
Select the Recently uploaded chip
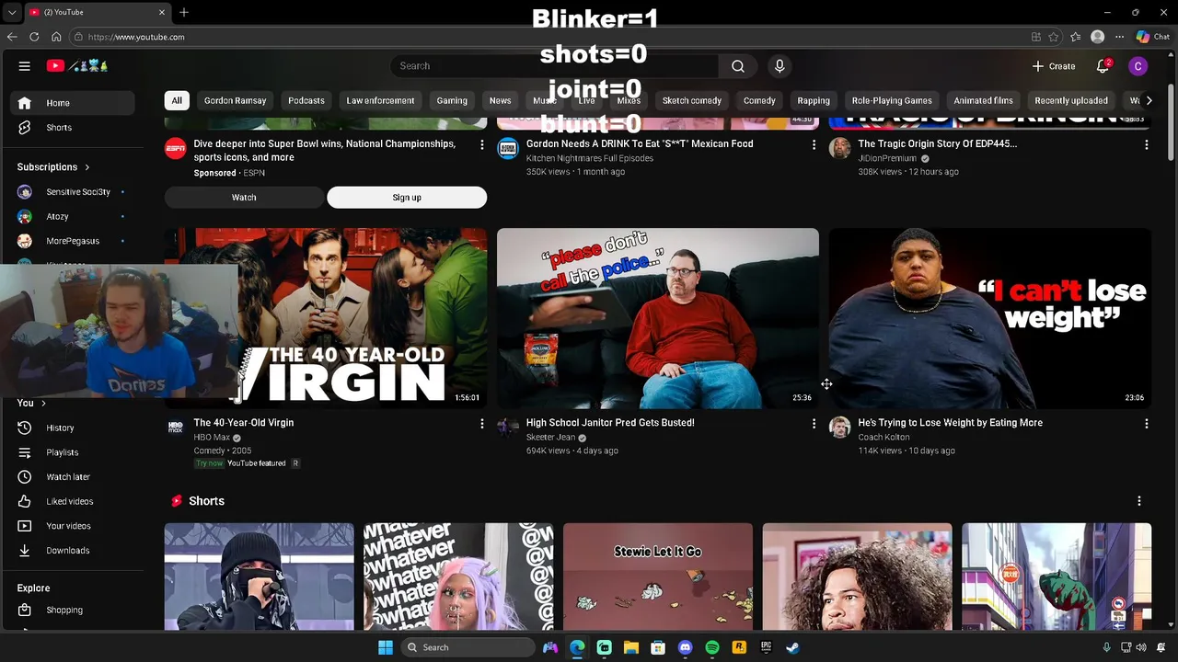(x=1071, y=100)
